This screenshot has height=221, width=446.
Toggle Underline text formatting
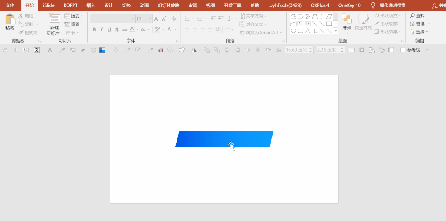[x=109, y=30]
